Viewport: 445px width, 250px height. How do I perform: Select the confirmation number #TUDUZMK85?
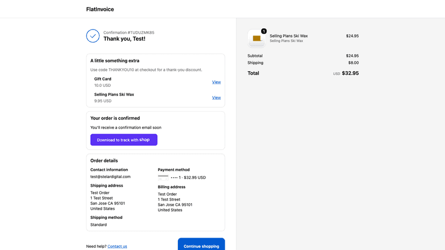pyautogui.click(x=141, y=33)
